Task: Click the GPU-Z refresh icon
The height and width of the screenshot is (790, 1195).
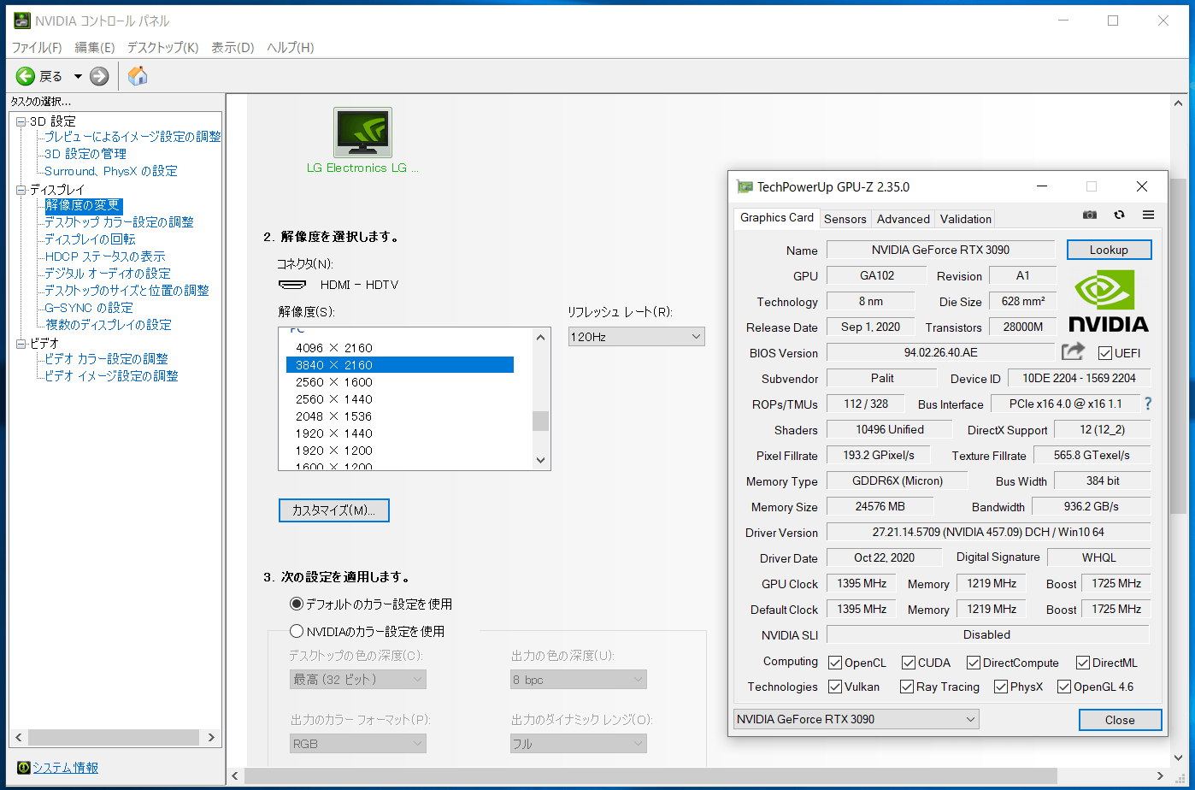Action: (1119, 215)
